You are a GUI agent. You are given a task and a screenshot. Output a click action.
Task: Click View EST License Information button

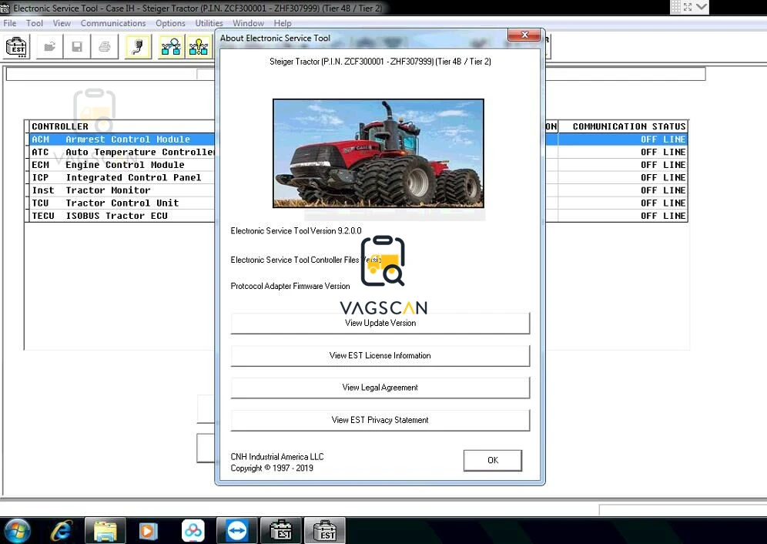(380, 355)
